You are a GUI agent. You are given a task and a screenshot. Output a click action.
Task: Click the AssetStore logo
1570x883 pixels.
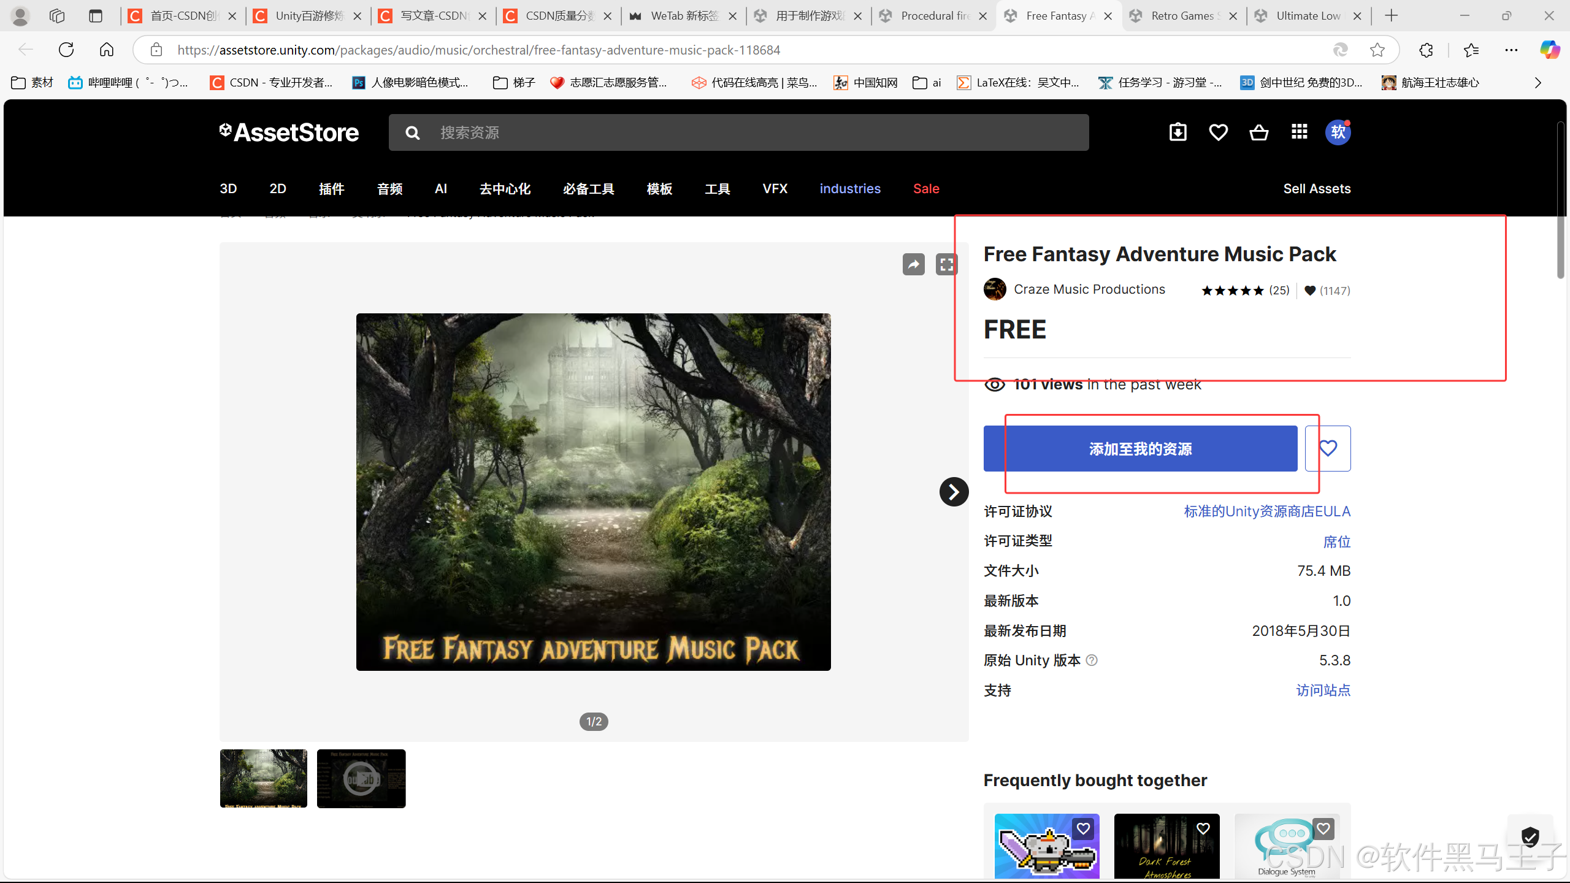click(289, 132)
